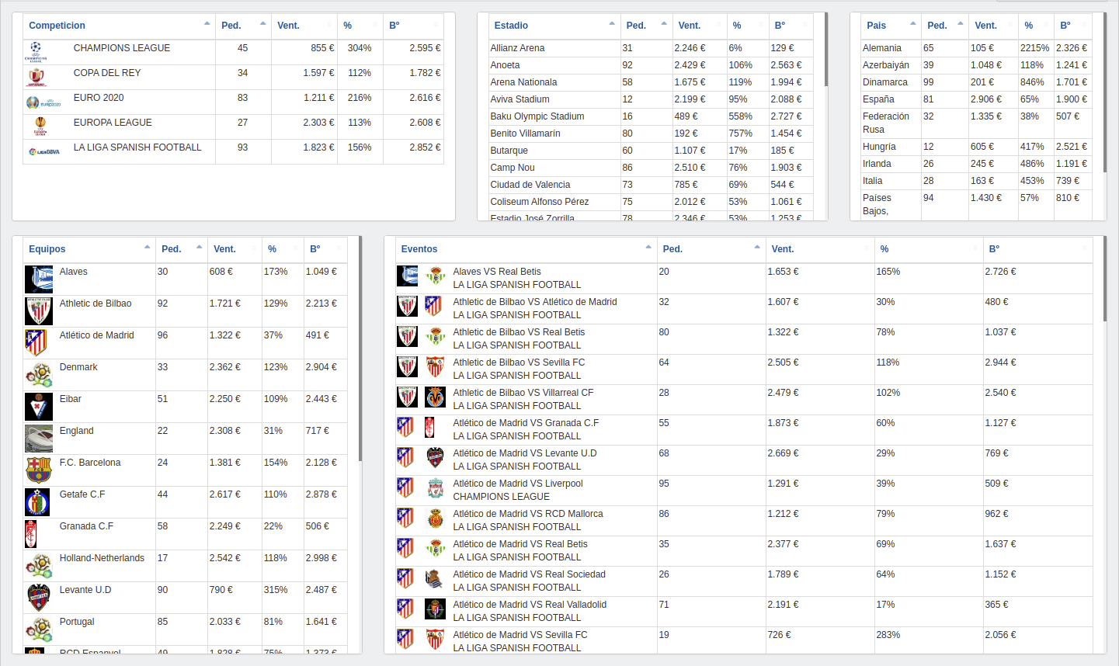Click the Alaves team crest
Image resolution: width=1119 pixels, height=666 pixels.
click(39, 279)
